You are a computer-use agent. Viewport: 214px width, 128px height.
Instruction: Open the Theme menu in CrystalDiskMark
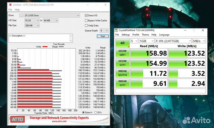[145, 35]
